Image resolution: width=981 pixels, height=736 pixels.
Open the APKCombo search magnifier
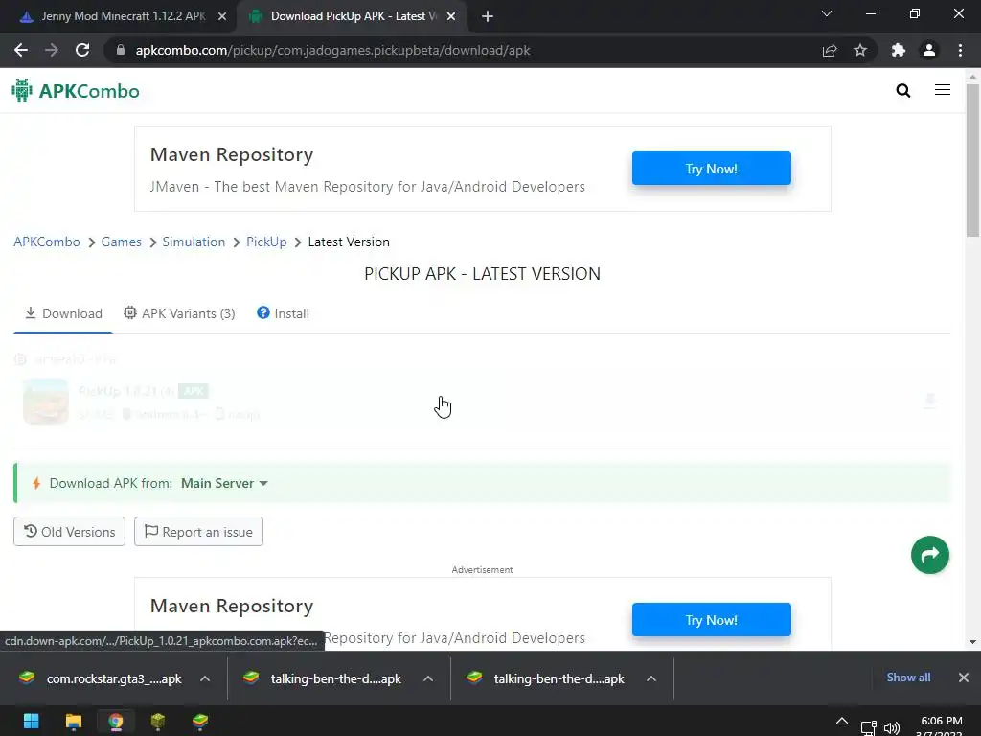tap(902, 91)
